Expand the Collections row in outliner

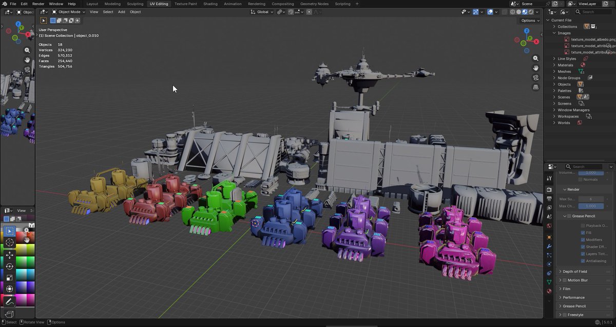tap(554, 27)
